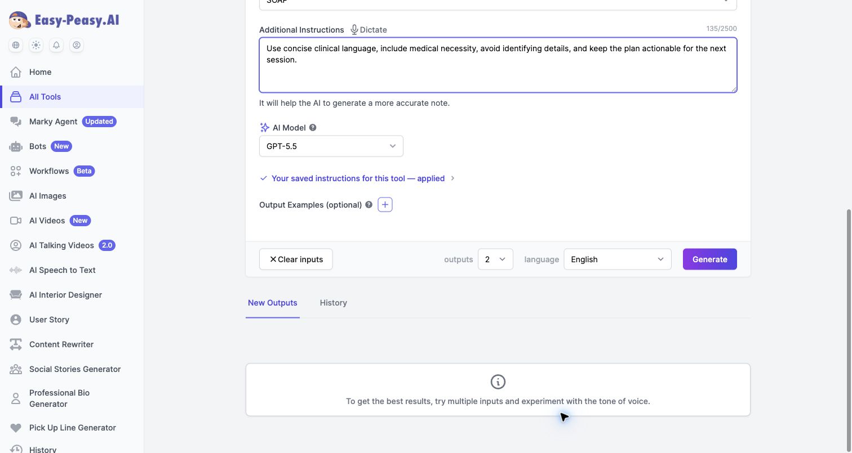Click the textarea resize handle corner
The height and width of the screenshot is (453, 852).
click(x=733, y=88)
